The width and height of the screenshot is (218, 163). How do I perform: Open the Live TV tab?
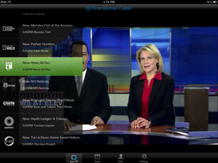(x=74, y=158)
